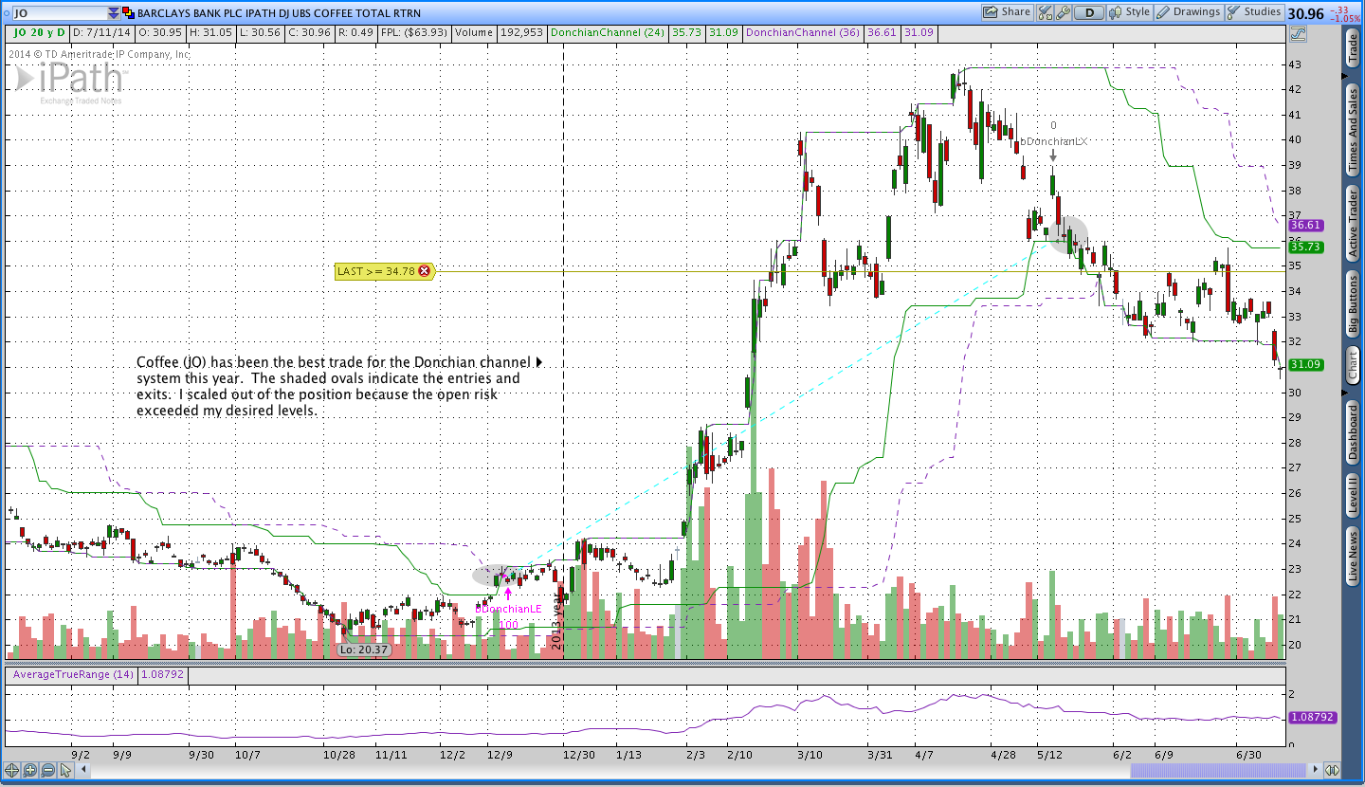
Task: Click the 2013 year vertical marker line
Action: 563,351
